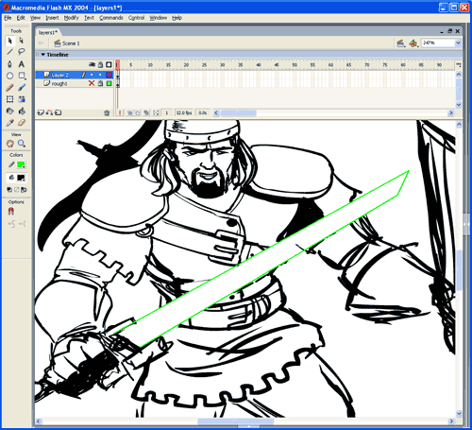Click Layer 2 purple outline color swatch
Screen dimensions: 472x430
[109, 75]
